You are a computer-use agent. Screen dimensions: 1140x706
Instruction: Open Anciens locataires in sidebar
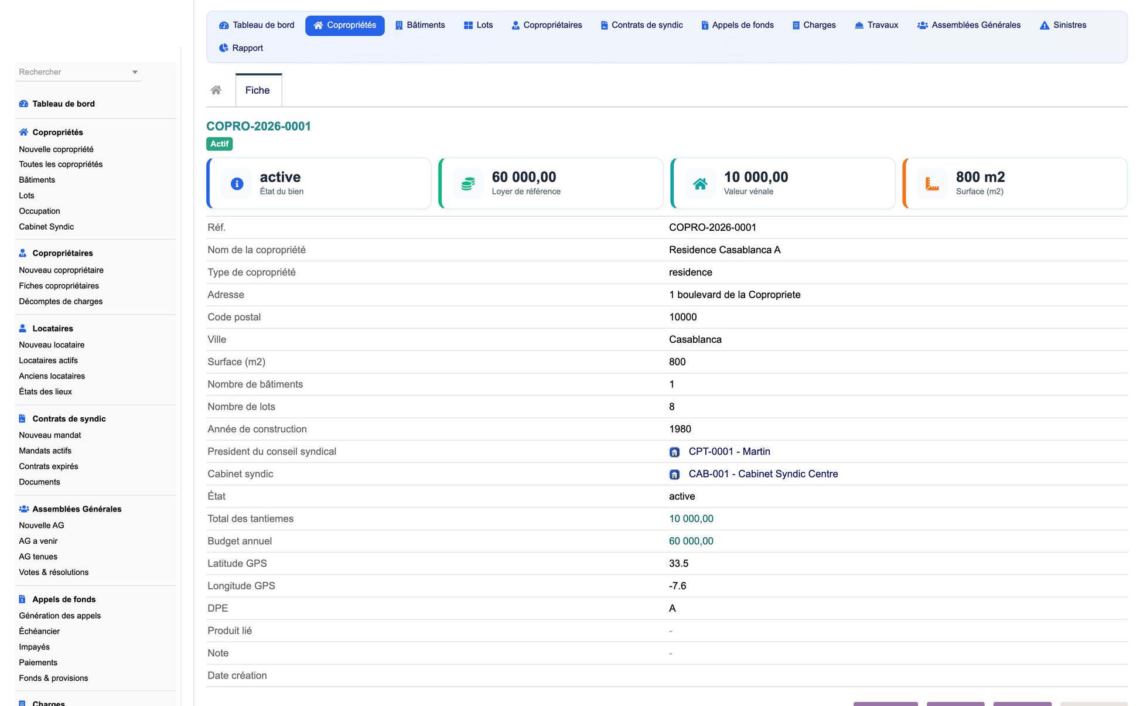point(52,376)
